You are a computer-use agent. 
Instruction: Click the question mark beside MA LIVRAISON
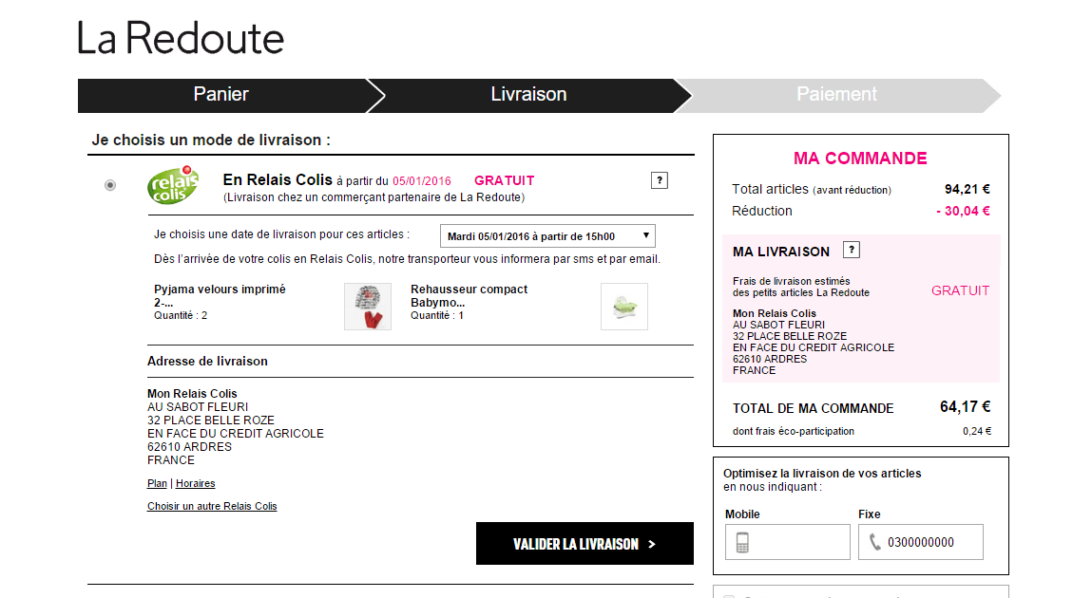pyautogui.click(x=852, y=249)
